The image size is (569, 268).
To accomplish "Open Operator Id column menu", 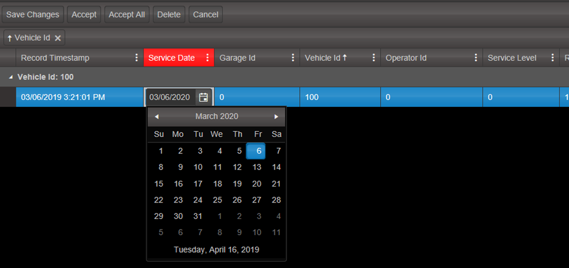I will point(476,58).
